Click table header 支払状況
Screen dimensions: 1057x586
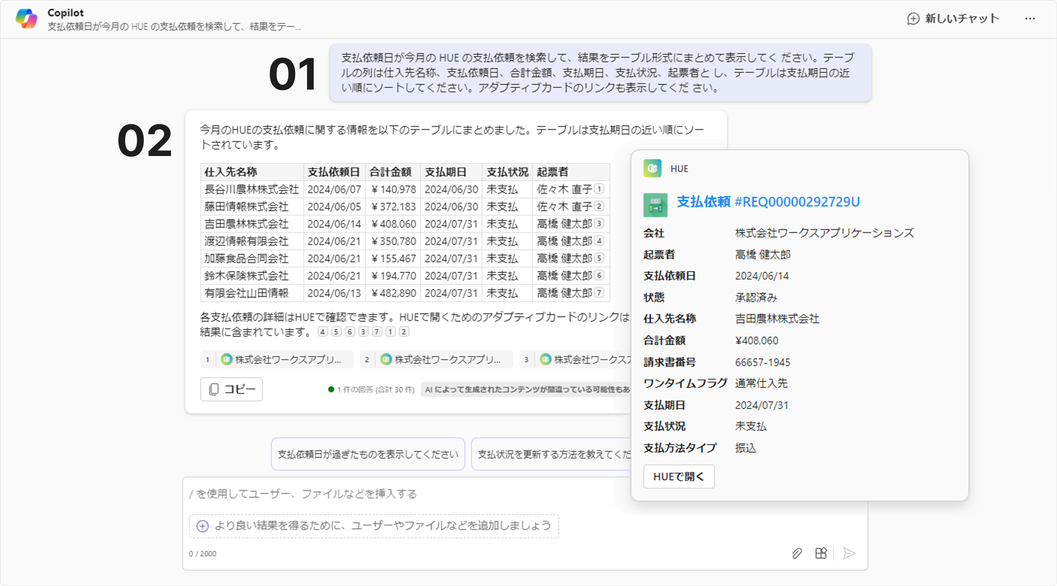click(x=507, y=172)
